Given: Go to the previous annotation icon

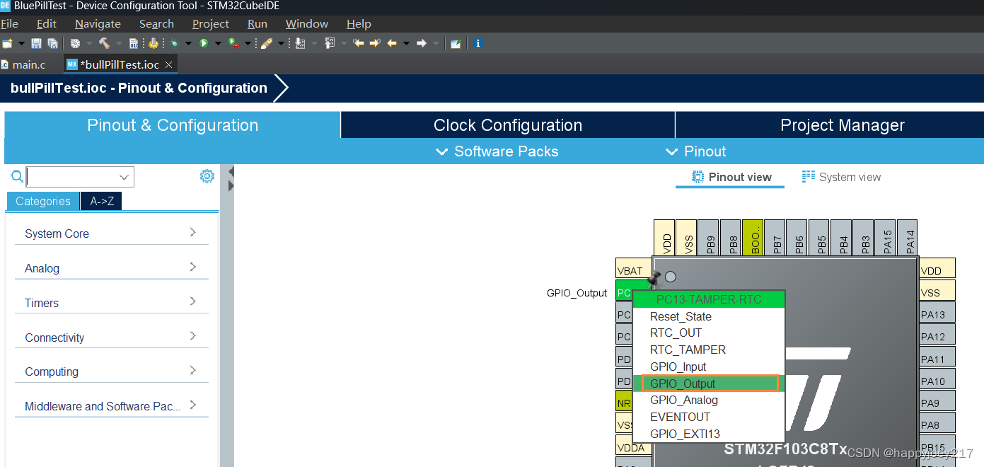Looking at the screenshot, I should click(x=330, y=43).
